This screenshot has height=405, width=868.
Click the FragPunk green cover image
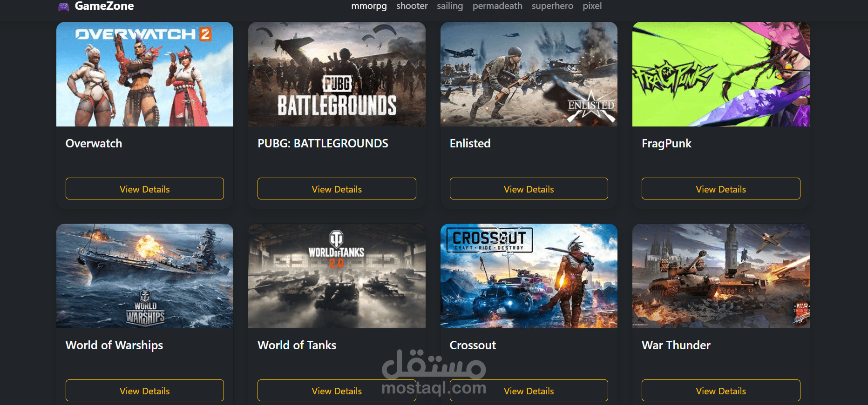(x=721, y=74)
